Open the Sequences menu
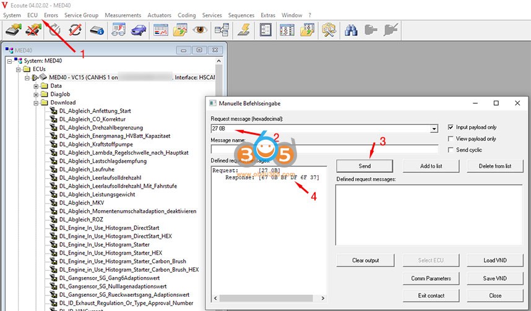This screenshot has width=531, height=311. click(241, 15)
